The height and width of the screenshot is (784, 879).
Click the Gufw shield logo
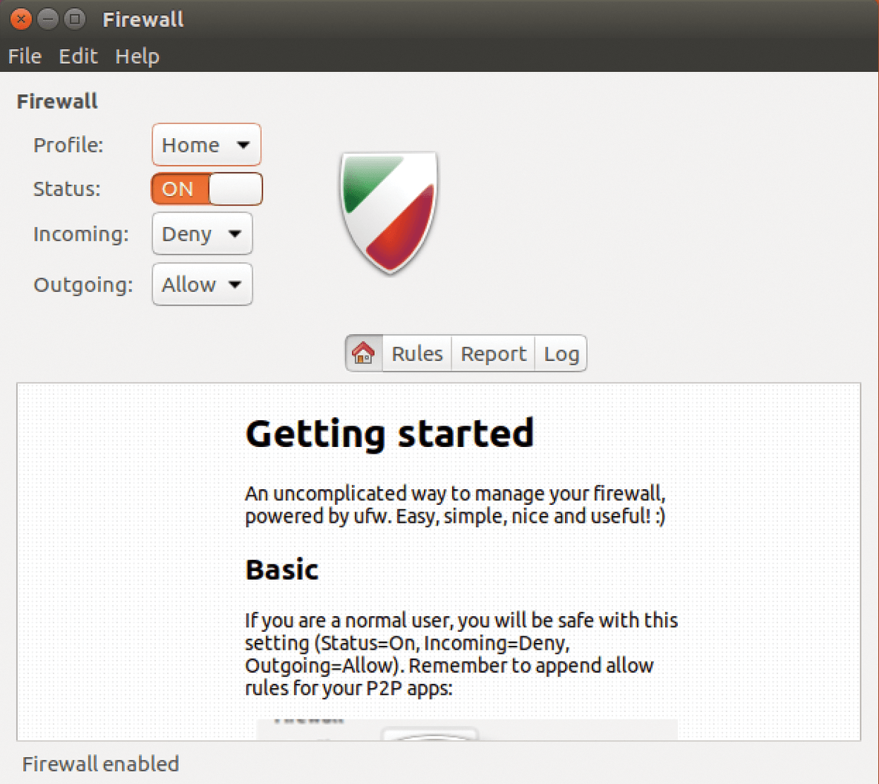tap(389, 213)
